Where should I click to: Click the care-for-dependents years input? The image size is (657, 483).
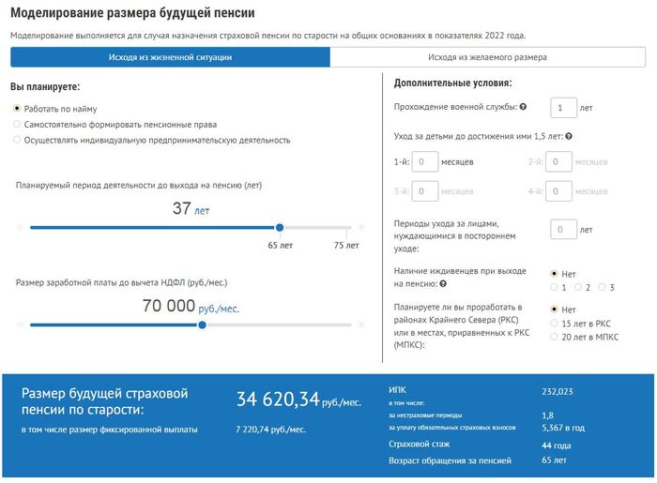click(562, 230)
